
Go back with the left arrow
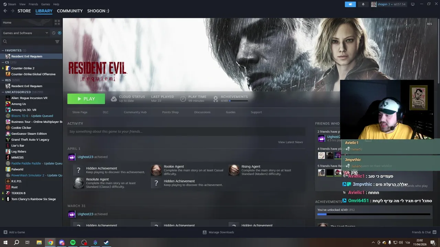pyautogui.click(x=5, y=11)
